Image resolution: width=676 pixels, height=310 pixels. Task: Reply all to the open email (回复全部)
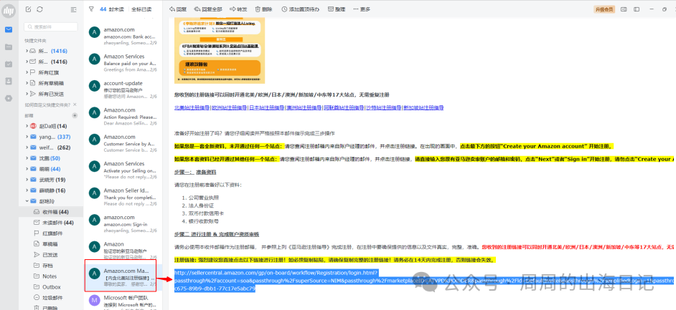208,9
